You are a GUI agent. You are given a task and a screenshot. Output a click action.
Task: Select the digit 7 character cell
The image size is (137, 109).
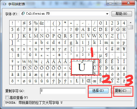24,30
